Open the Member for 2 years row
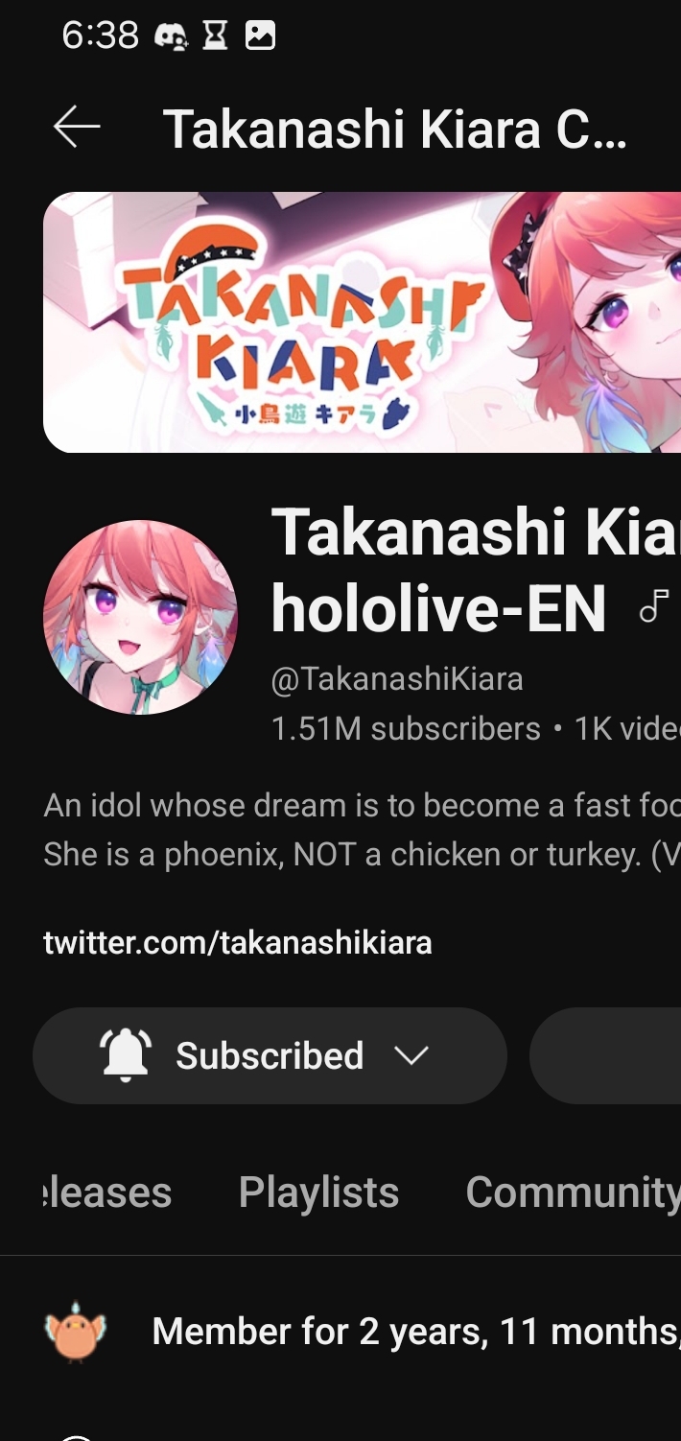The height and width of the screenshot is (1441, 681). (363, 1331)
